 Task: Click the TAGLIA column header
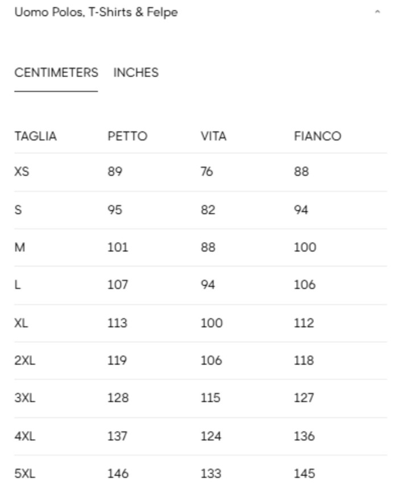tap(36, 137)
